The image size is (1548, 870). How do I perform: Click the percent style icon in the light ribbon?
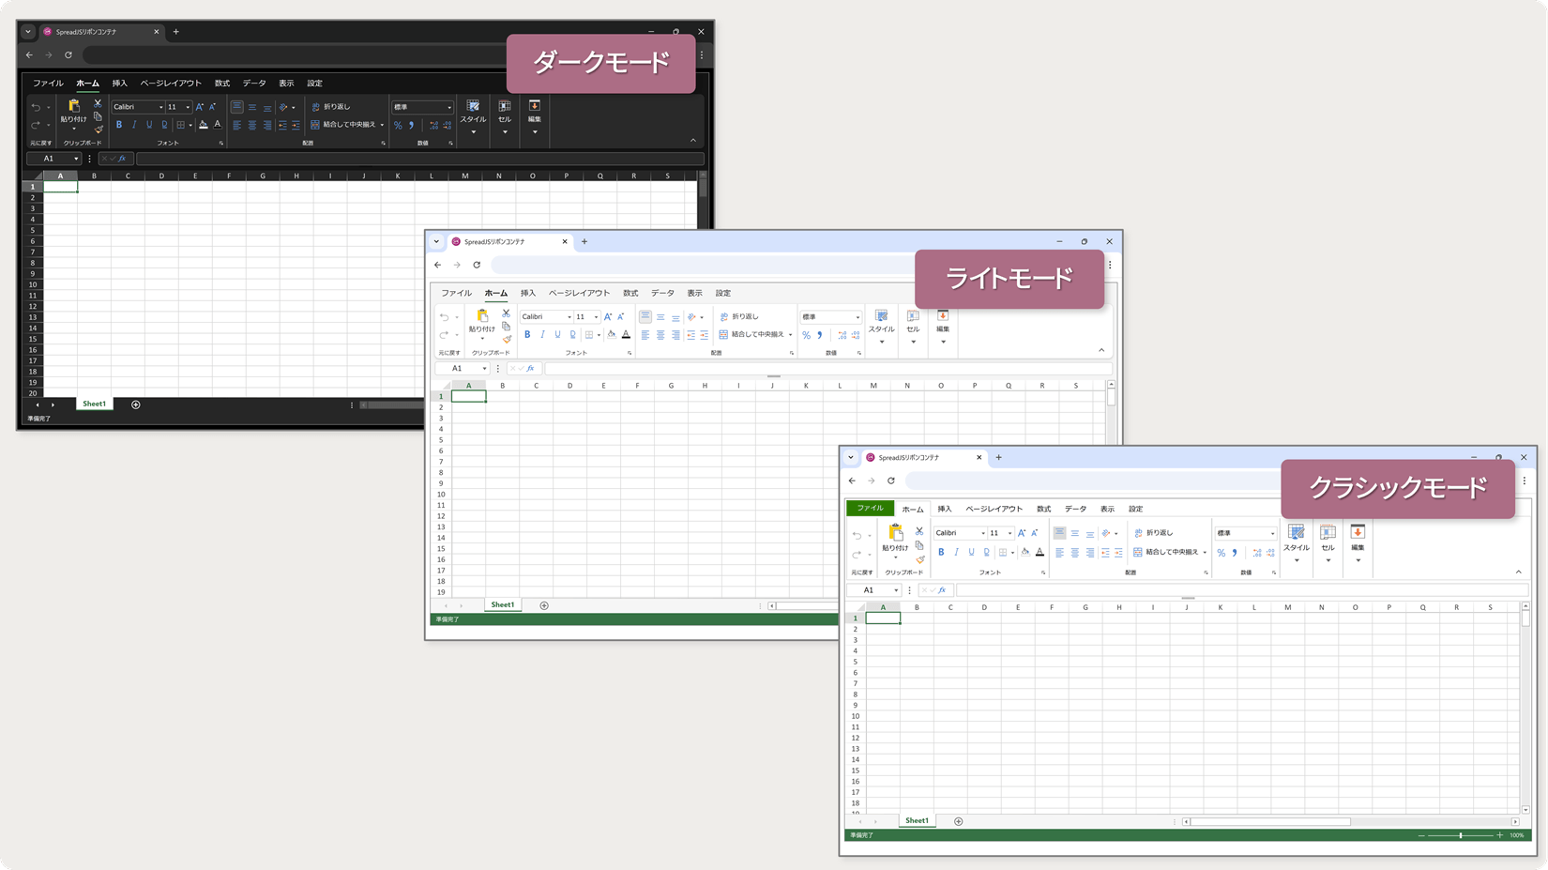click(806, 335)
